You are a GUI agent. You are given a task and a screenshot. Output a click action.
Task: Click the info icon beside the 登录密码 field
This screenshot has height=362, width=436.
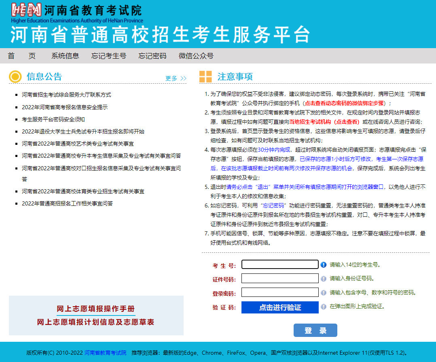click(x=323, y=292)
